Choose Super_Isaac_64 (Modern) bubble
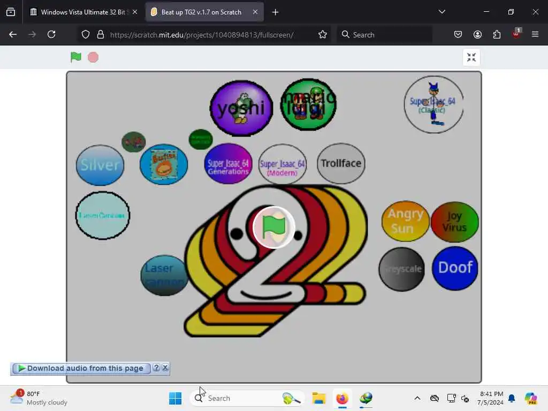This screenshot has width=548, height=411. 283,164
